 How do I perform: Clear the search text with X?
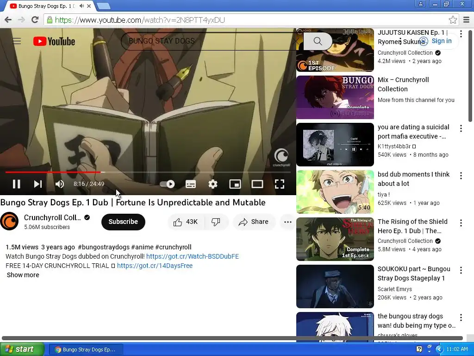[x=297, y=41]
